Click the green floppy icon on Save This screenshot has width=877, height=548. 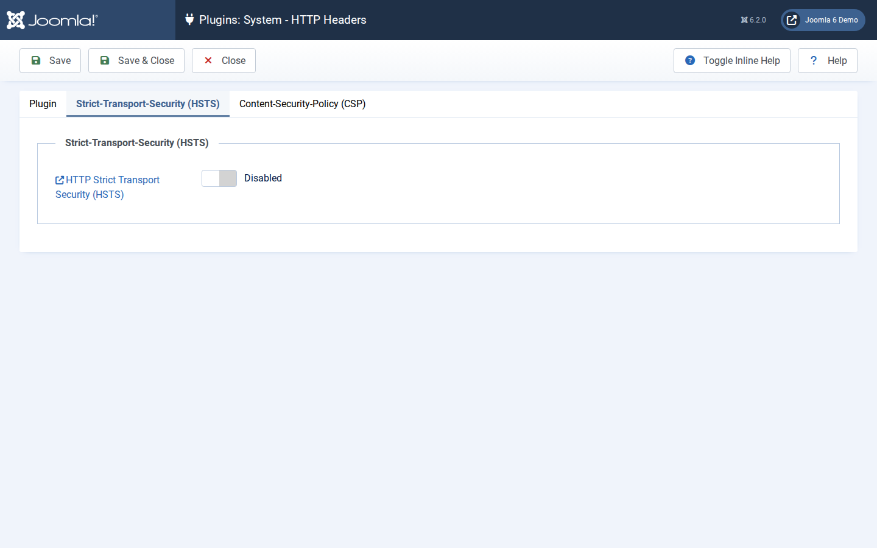[36, 60]
